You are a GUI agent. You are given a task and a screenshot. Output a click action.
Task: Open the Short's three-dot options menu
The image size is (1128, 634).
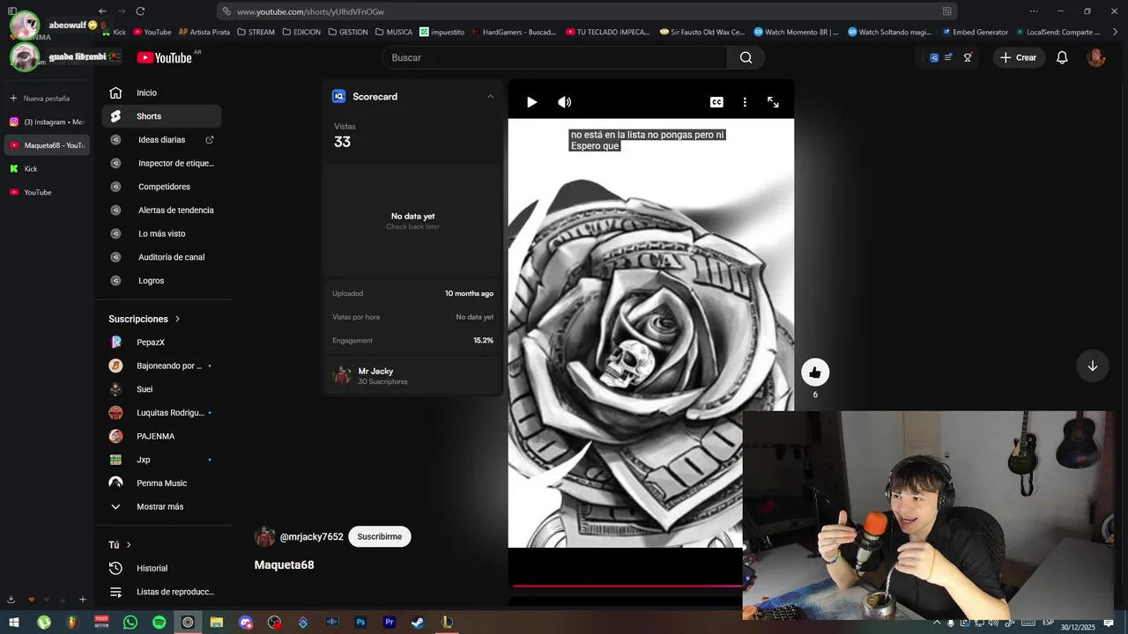click(x=745, y=102)
